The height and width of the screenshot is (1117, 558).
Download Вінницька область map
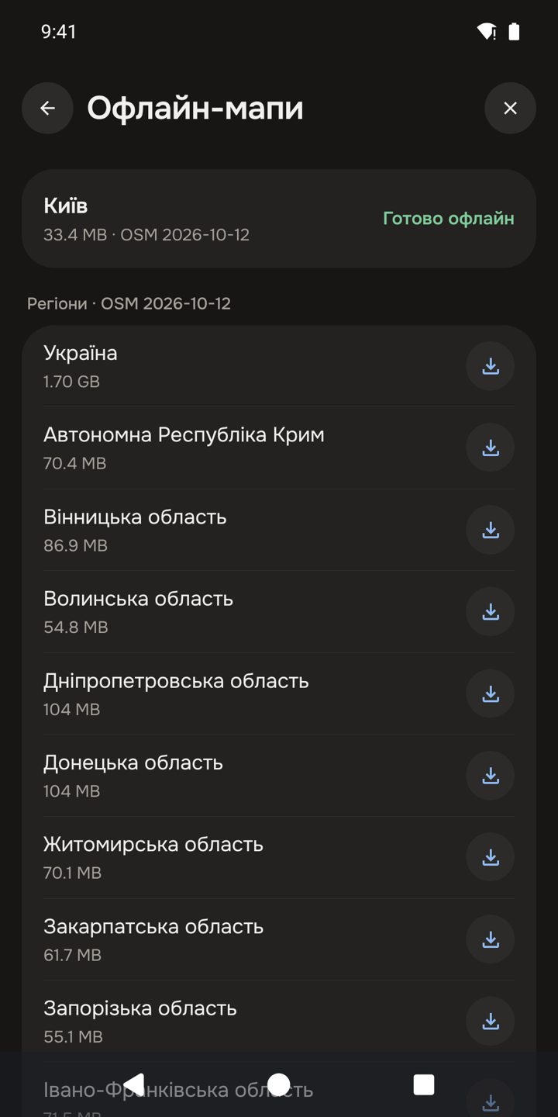pyautogui.click(x=491, y=530)
